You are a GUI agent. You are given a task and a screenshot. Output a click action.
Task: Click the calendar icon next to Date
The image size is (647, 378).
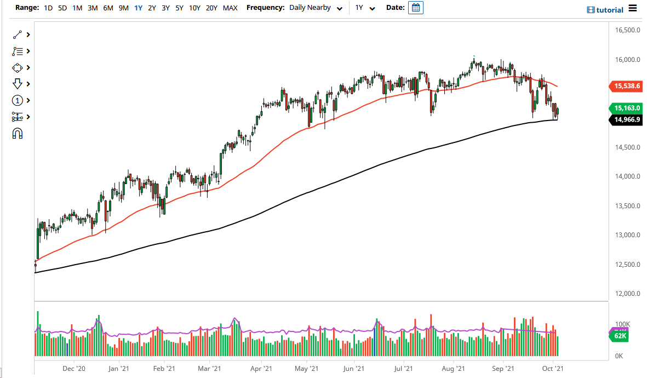[415, 7]
